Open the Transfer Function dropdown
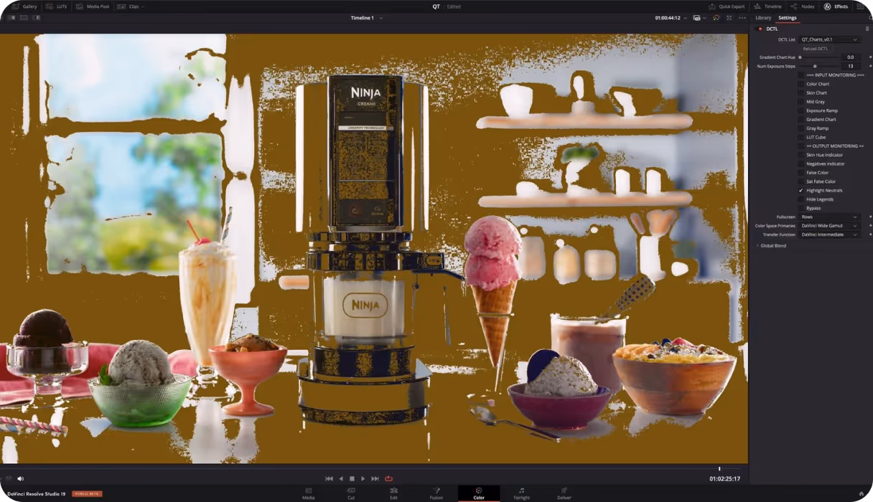The height and width of the screenshot is (502, 873). 829,235
